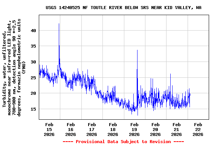Click the x-axis label Feb 17 2026
Screen dimensions: 217x145
click(x=92, y=130)
